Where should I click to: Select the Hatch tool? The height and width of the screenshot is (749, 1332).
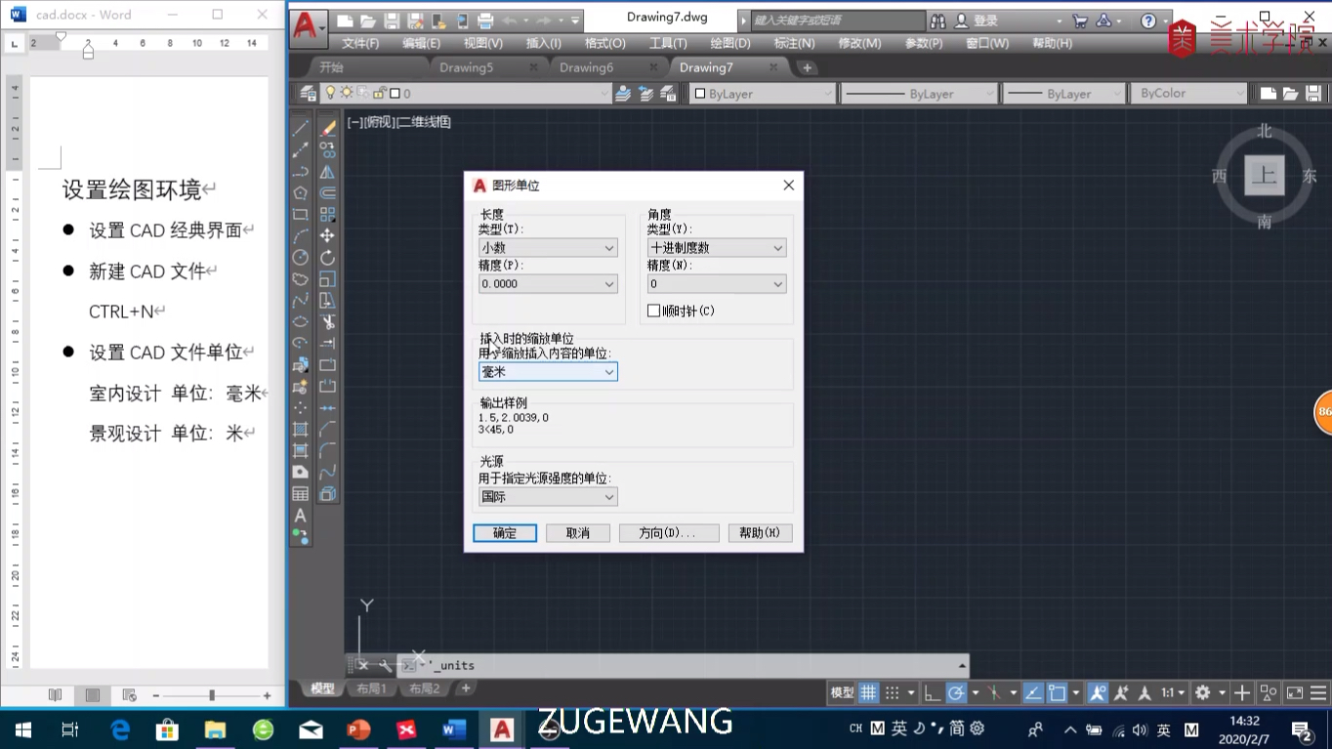[300, 429]
